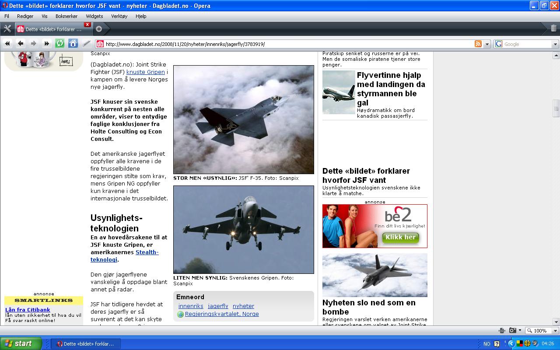Viewport: 560px width, 350px height.
Task: Click the 'innenriks' tag link
Action: pyautogui.click(x=191, y=306)
